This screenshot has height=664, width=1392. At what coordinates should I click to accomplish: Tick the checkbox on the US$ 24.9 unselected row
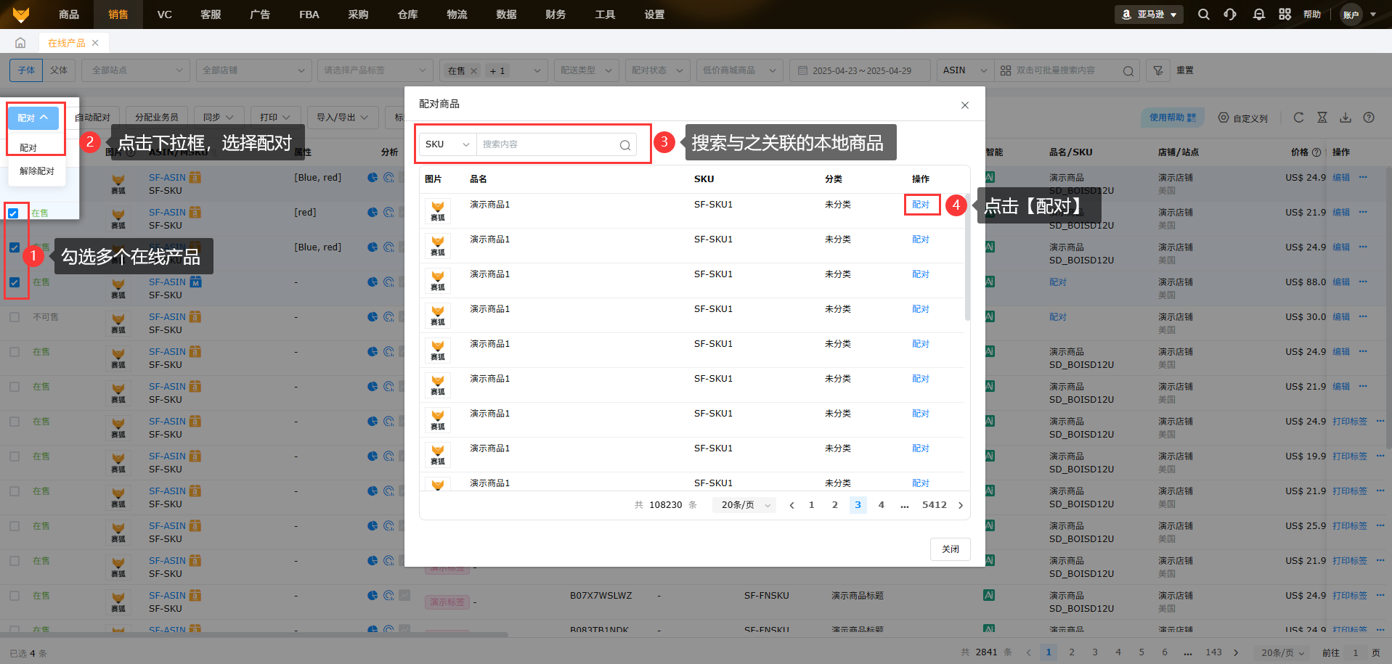point(14,351)
